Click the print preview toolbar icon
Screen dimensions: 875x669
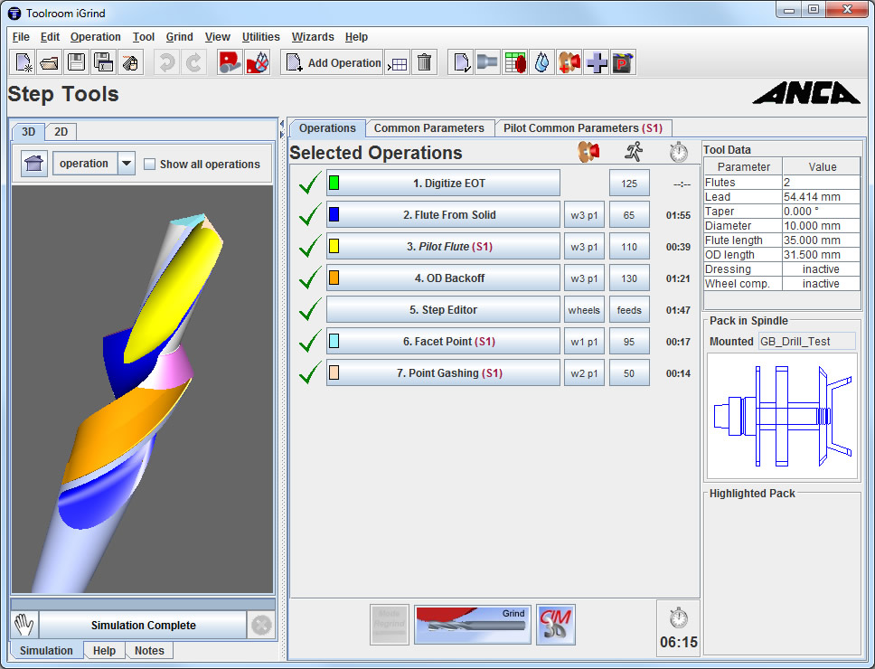pos(129,62)
